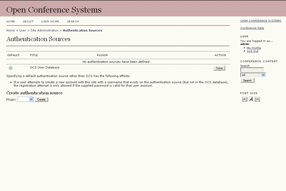Click the decrease font size icon
The width and height of the screenshot is (286, 191).
245,99
